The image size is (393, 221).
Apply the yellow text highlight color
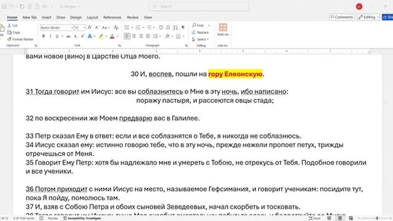(101, 36)
